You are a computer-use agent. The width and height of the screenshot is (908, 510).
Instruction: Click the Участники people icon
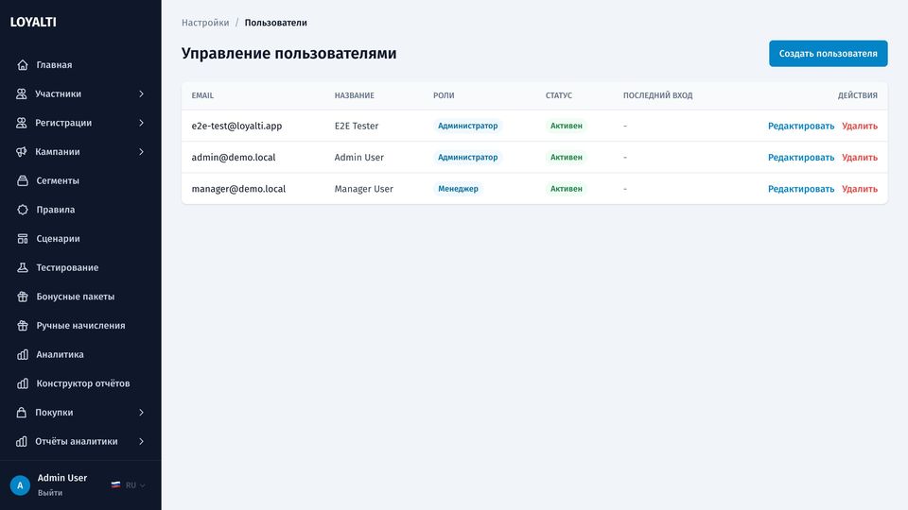click(22, 93)
